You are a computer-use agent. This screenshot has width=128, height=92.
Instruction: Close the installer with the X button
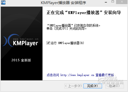point(122,2)
